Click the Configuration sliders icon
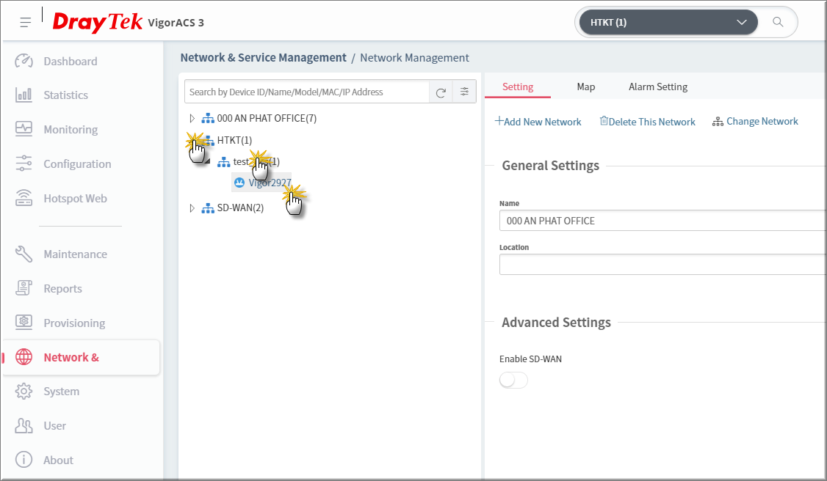Screen dimensions: 827x481 coord(24,163)
